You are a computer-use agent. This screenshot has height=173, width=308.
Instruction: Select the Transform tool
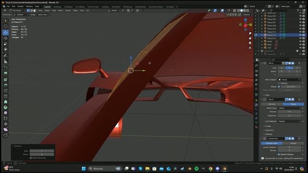click(6, 49)
